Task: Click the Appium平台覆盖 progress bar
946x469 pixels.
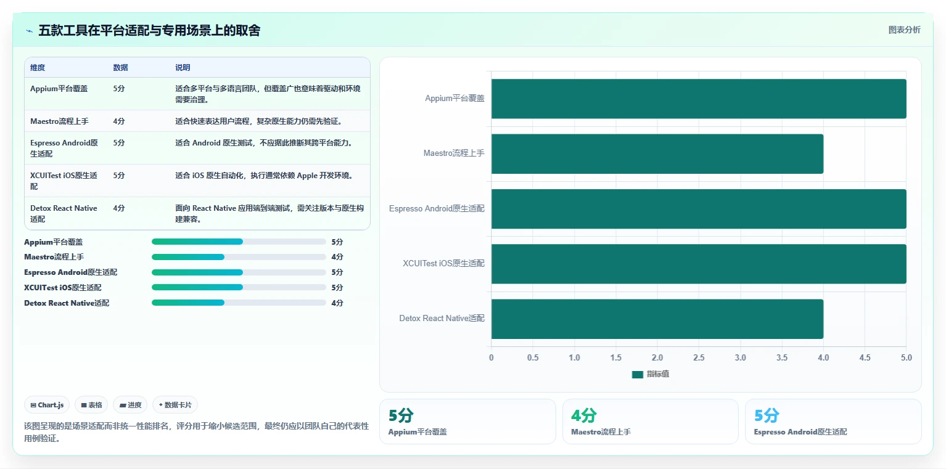Action: click(x=239, y=242)
